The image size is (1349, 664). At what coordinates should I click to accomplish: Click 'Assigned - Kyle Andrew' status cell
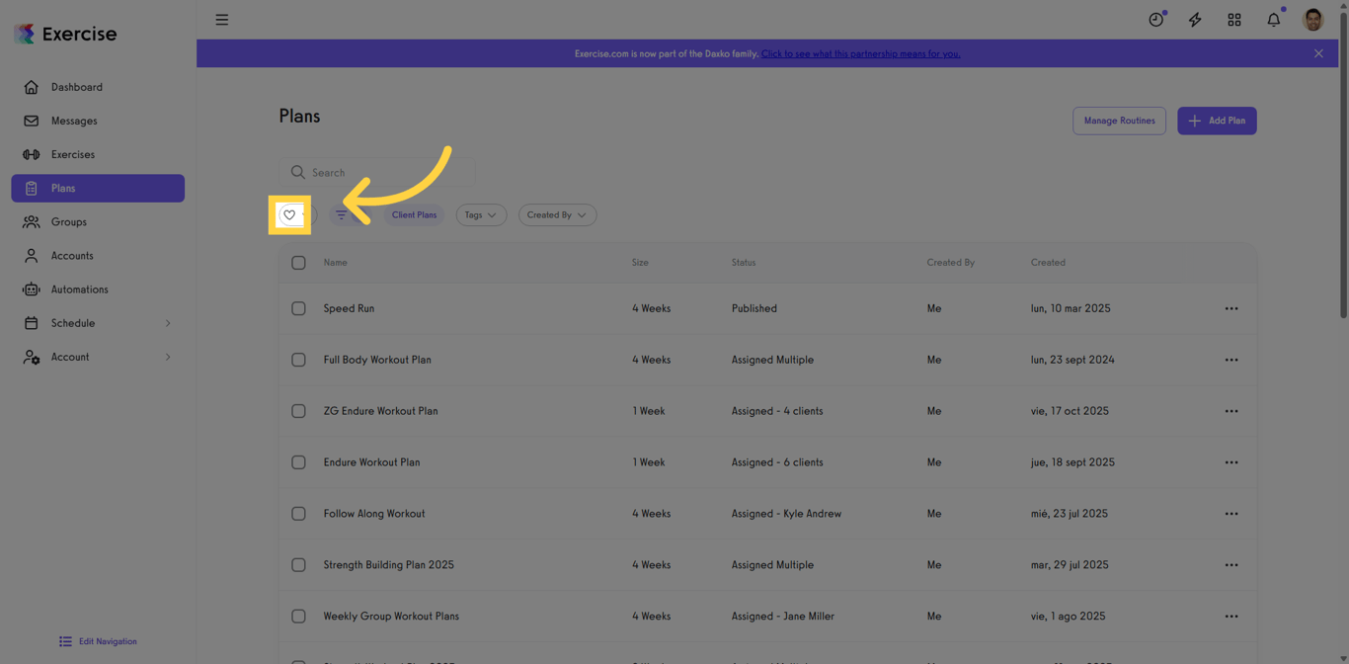point(786,514)
